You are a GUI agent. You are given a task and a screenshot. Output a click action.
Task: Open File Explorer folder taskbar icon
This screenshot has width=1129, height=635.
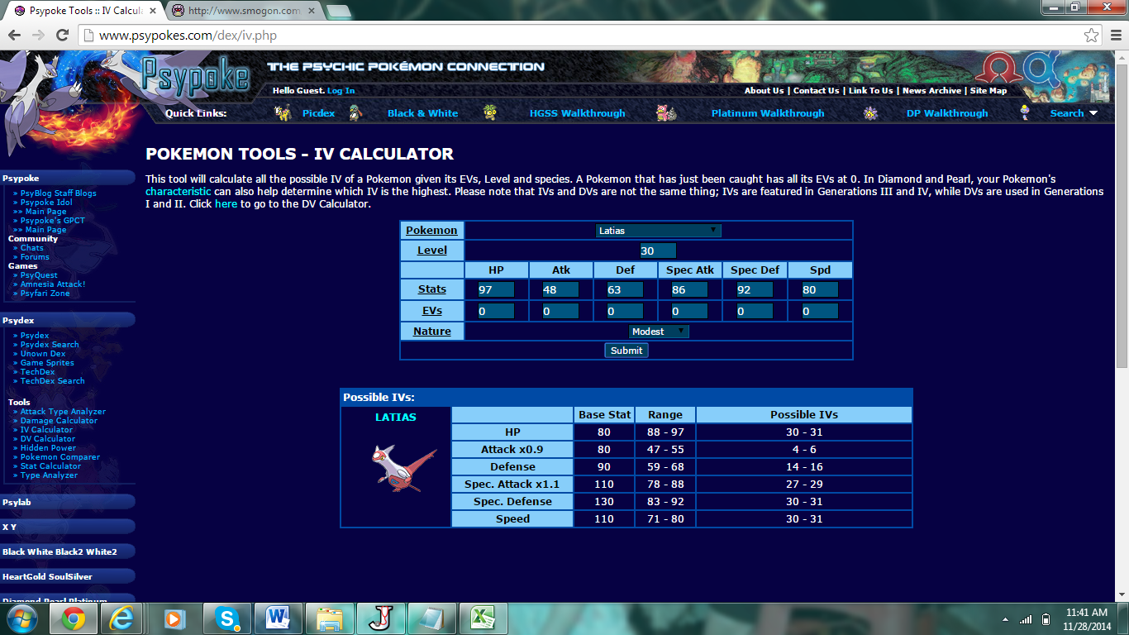click(x=329, y=618)
